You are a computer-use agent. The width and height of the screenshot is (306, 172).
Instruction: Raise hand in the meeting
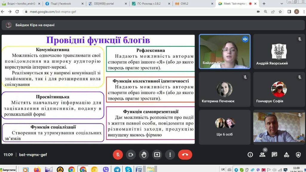click(x=144, y=155)
